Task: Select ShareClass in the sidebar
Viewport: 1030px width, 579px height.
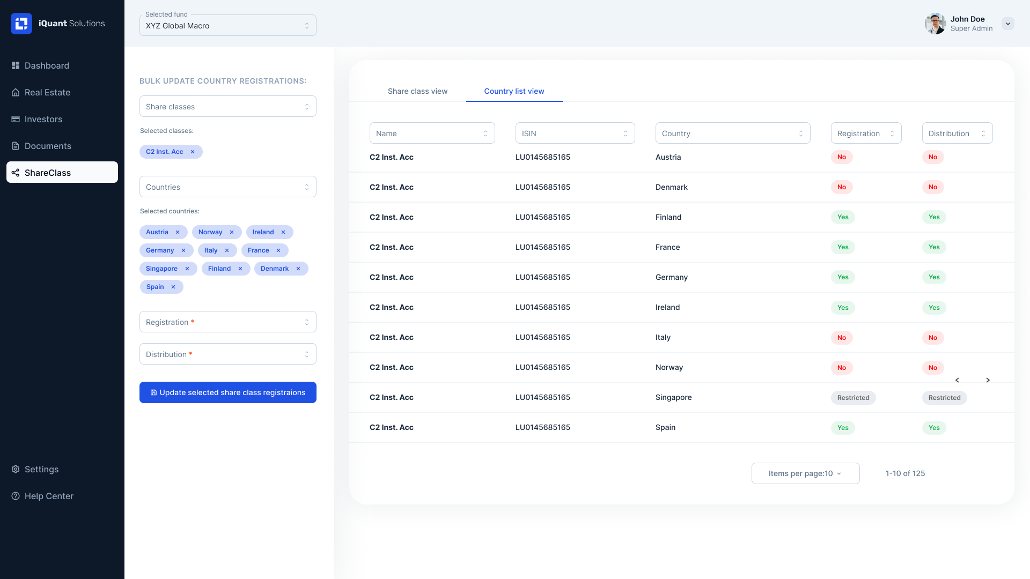Action: (62, 172)
